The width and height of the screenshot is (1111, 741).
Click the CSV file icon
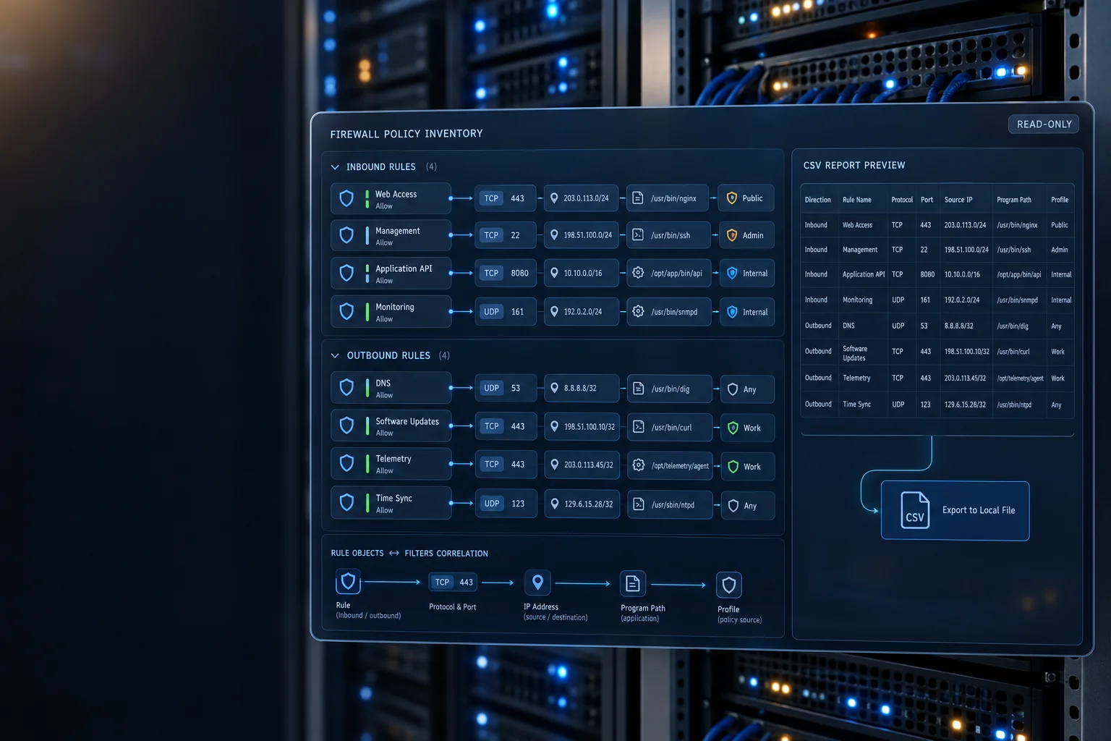(x=915, y=510)
